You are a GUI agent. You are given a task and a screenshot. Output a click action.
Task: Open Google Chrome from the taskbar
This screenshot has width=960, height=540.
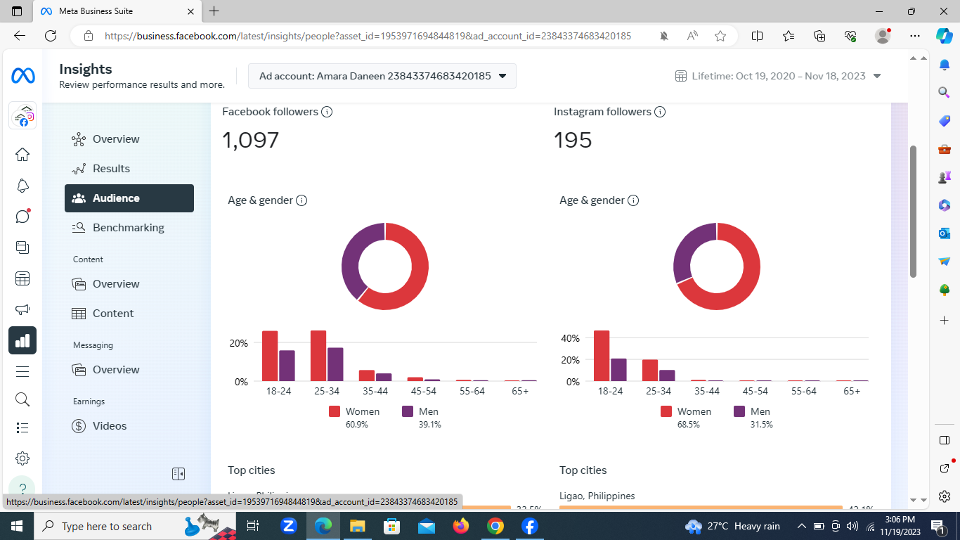[x=495, y=526]
